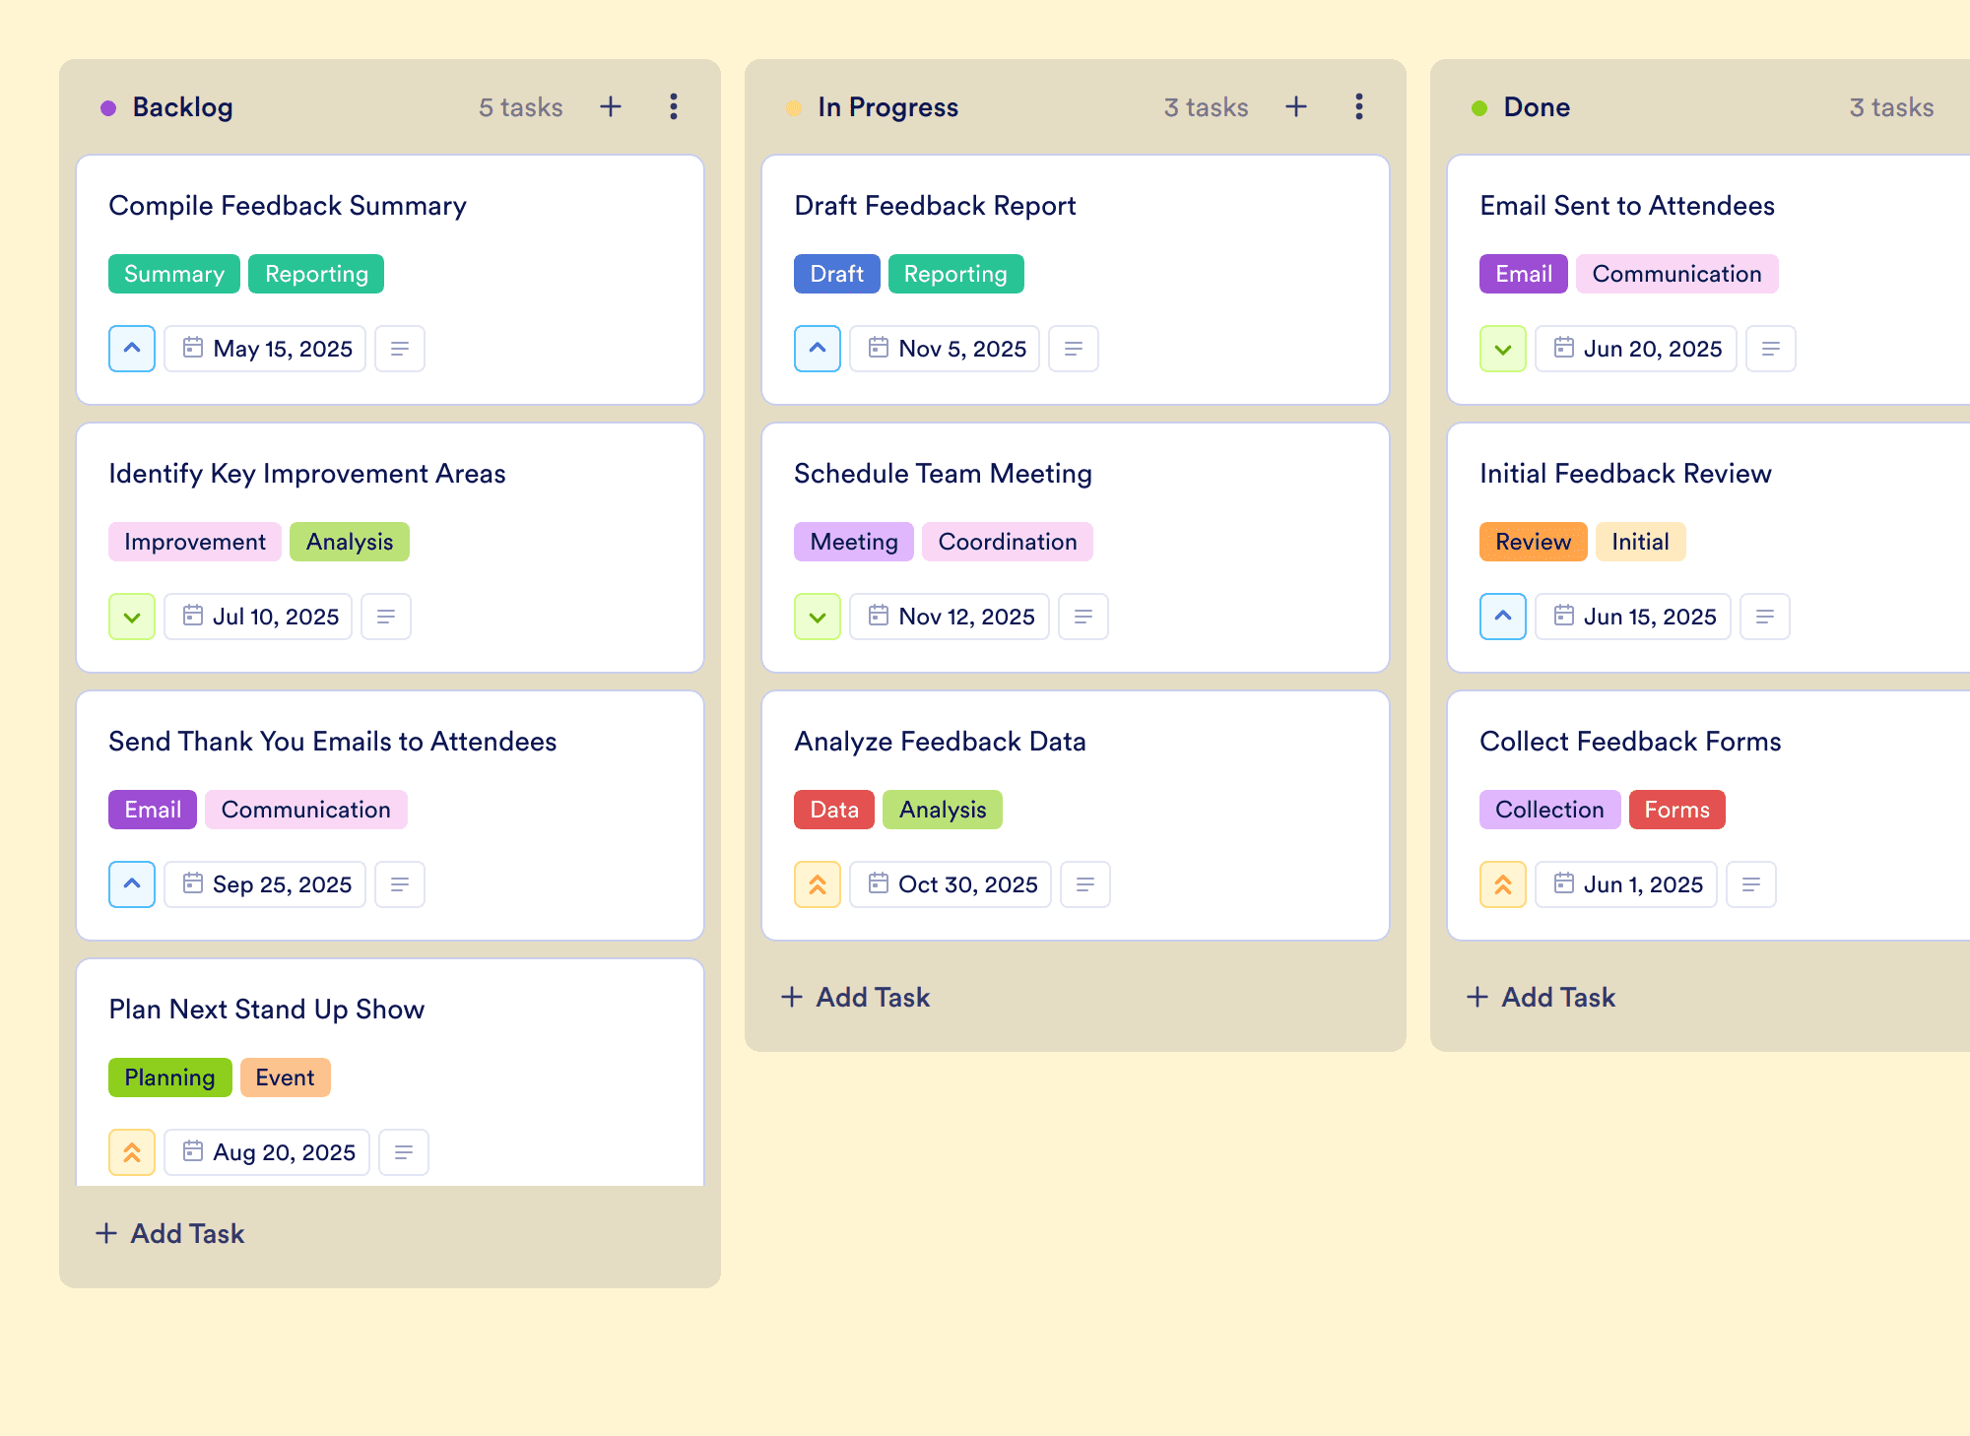Open the Collect Feedback Forms card title
The height and width of the screenshot is (1436, 1970).
tap(1631, 742)
